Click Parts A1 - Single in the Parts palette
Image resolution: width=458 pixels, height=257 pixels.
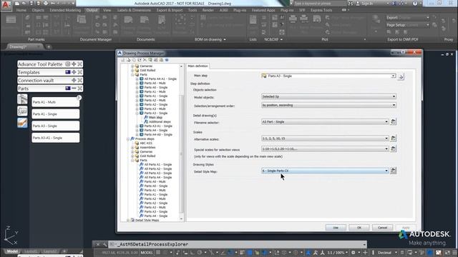pyautogui.click(x=56, y=114)
